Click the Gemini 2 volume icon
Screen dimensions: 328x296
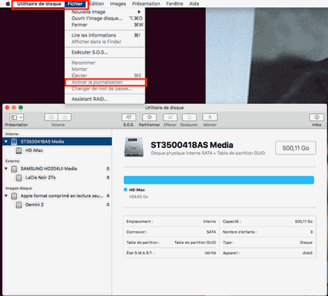pyautogui.click(x=19, y=205)
